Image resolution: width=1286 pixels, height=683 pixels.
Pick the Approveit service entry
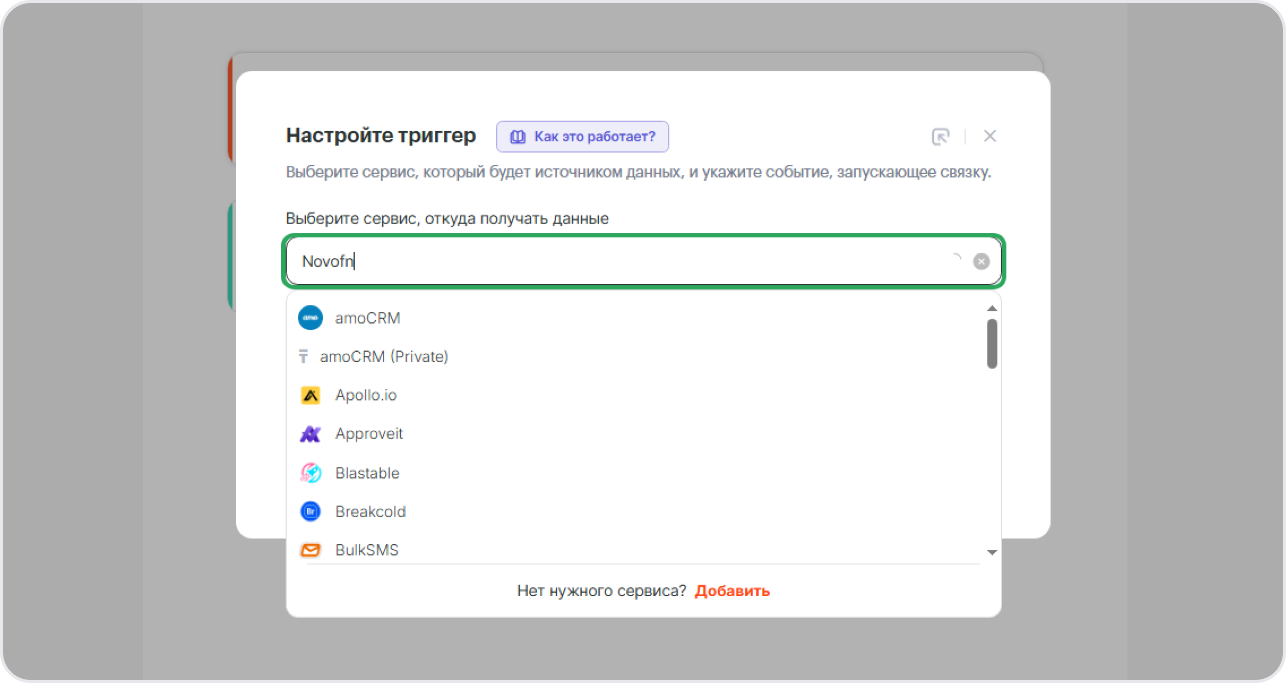tap(368, 434)
